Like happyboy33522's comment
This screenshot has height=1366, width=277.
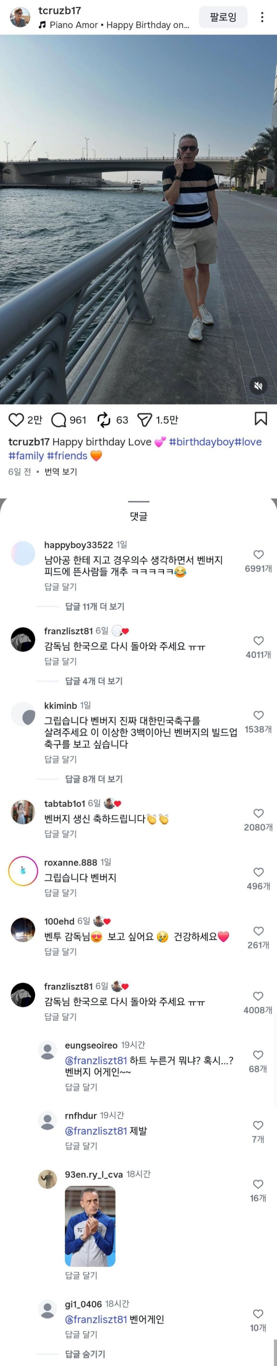(258, 555)
